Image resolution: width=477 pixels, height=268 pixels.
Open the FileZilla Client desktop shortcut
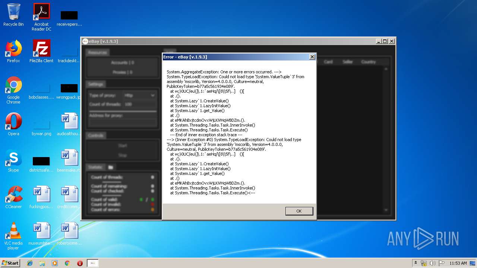(41, 51)
